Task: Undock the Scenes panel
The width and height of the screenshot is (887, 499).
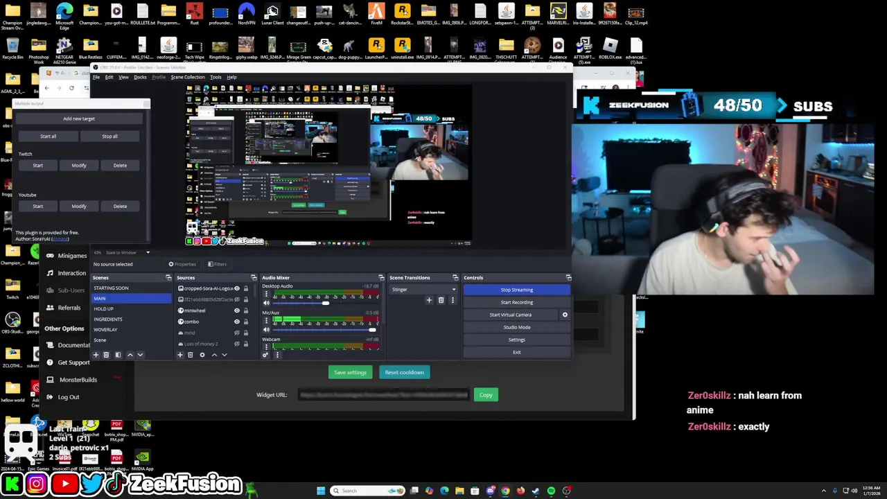Action: (x=168, y=278)
